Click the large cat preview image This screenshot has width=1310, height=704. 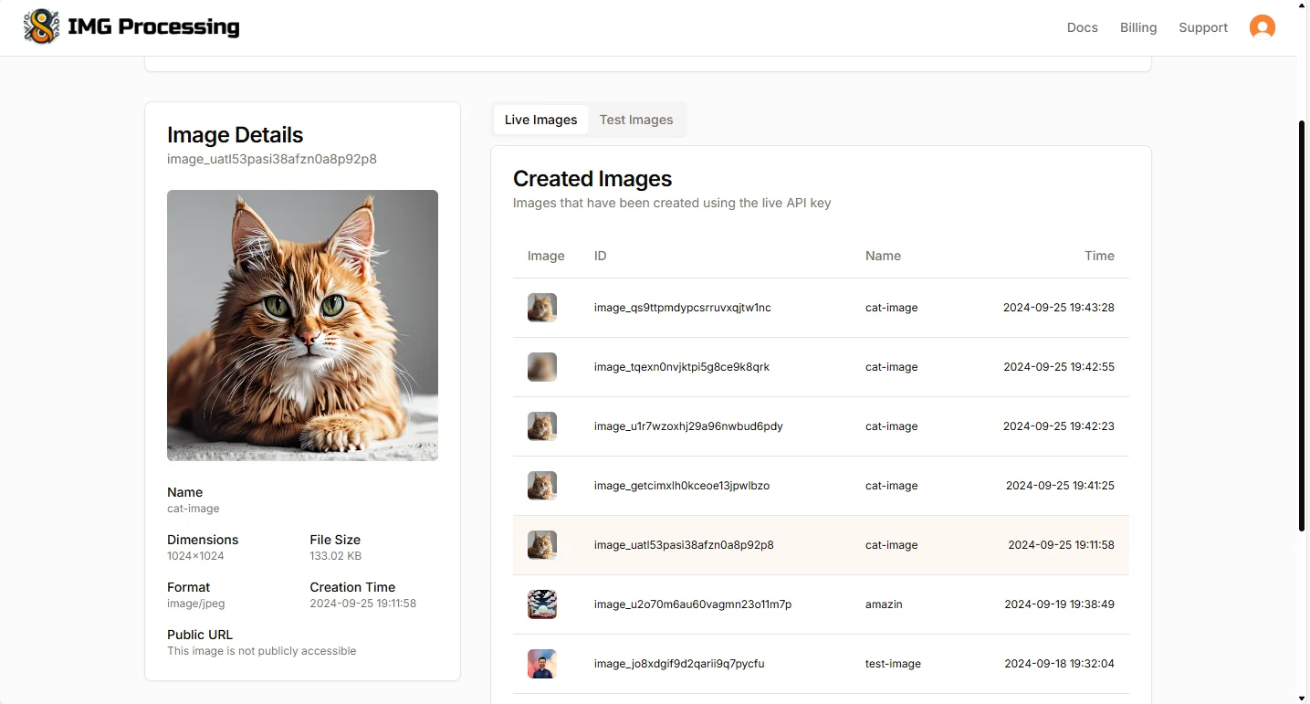(x=302, y=325)
